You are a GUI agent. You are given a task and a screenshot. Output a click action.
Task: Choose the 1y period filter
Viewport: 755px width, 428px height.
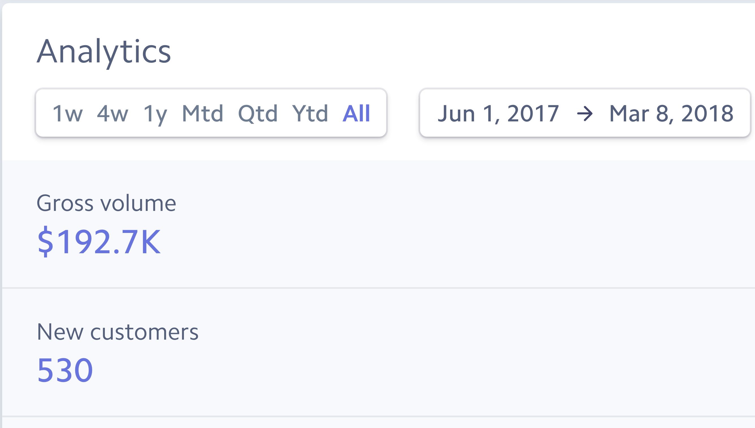tap(155, 113)
